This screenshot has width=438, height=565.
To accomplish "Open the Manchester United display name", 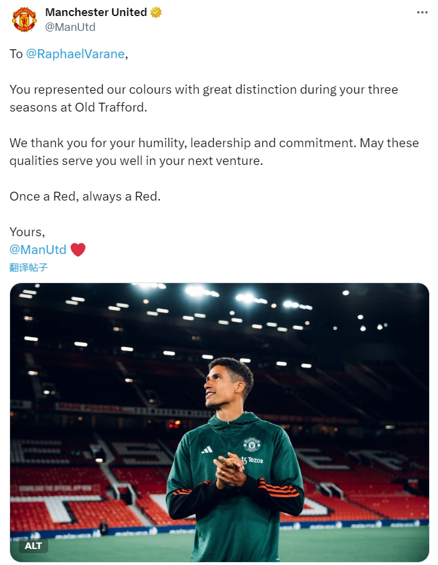I will point(96,12).
